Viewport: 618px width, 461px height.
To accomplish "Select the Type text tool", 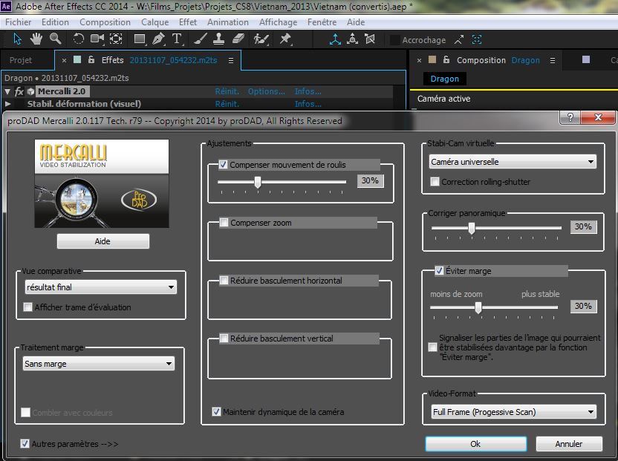I will 177,39.
